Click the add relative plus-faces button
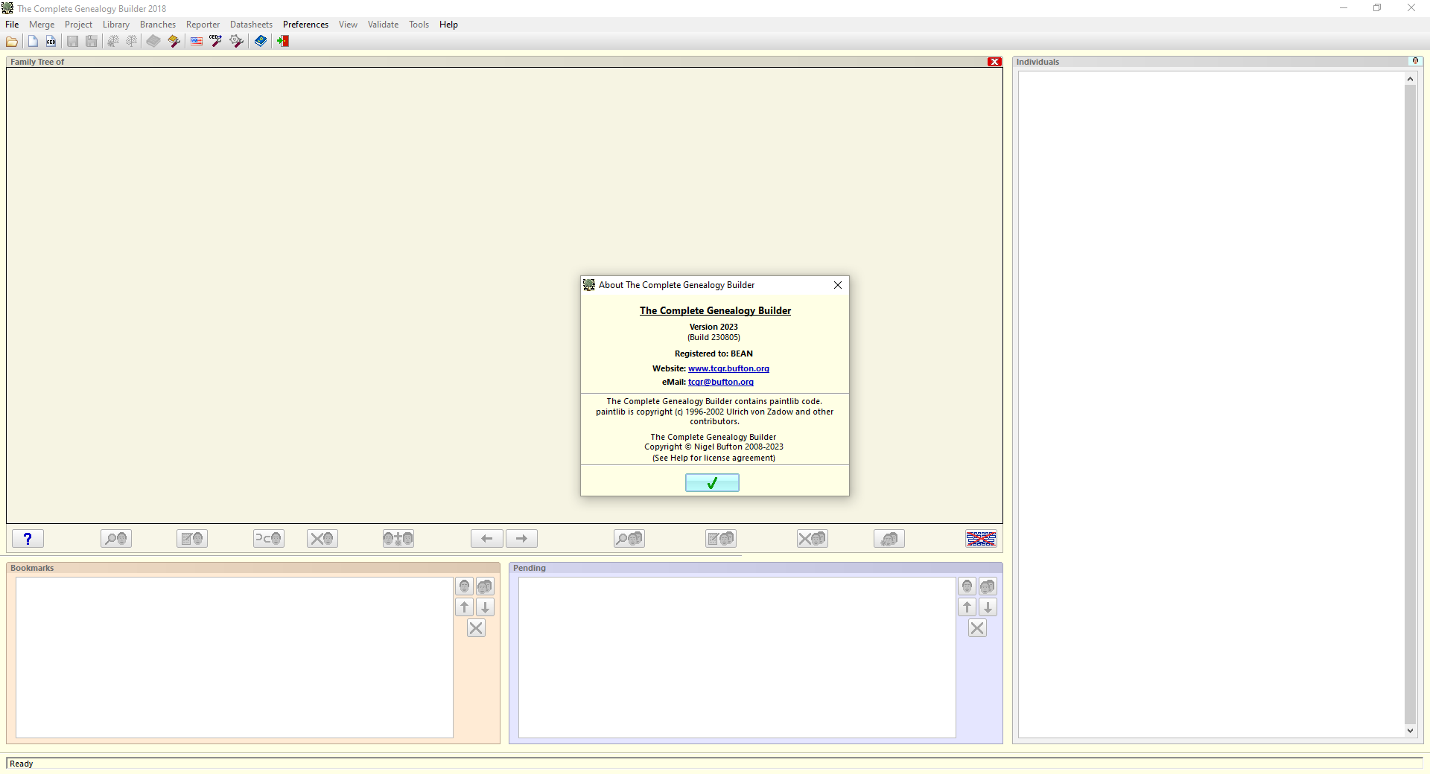Image resolution: width=1430 pixels, height=774 pixels. coord(398,539)
